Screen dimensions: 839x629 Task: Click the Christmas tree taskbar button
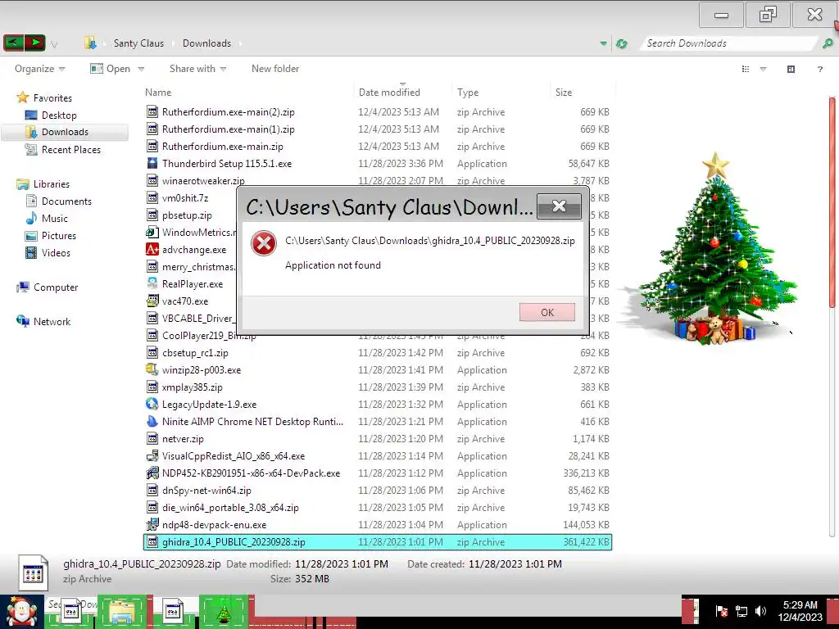[x=224, y=612]
